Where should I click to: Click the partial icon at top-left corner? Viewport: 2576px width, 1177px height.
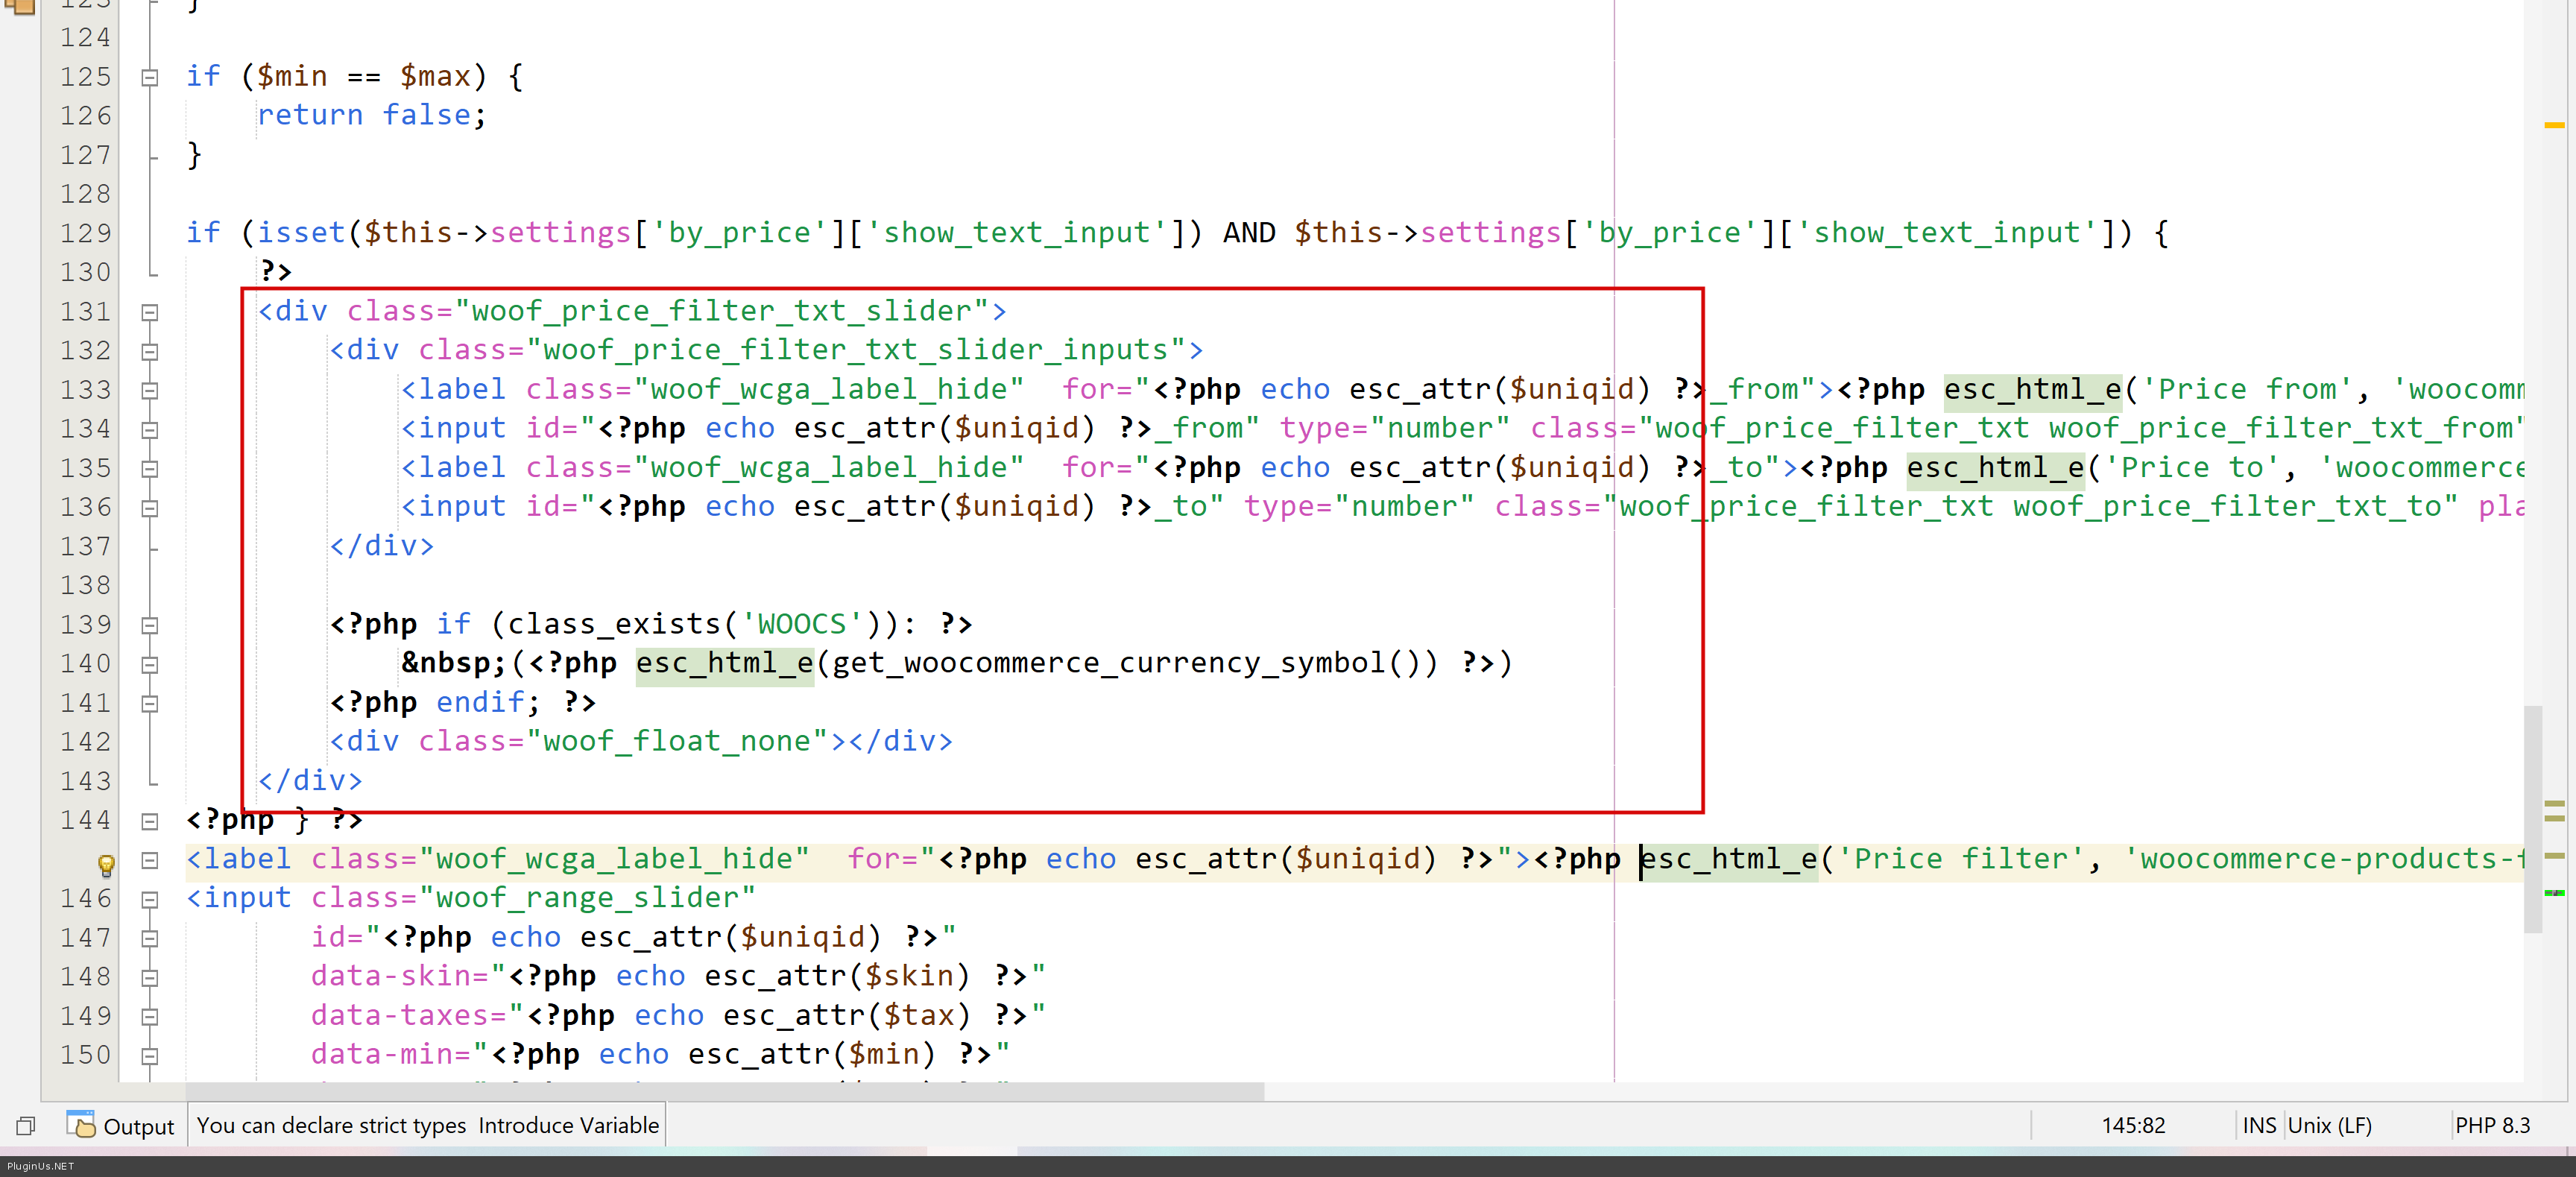pyautogui.click(x=20, y=6)
